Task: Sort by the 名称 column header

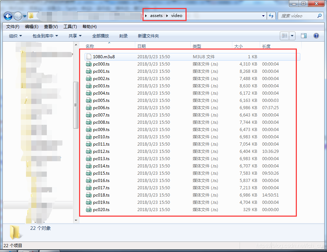Action: coord(90,46)
